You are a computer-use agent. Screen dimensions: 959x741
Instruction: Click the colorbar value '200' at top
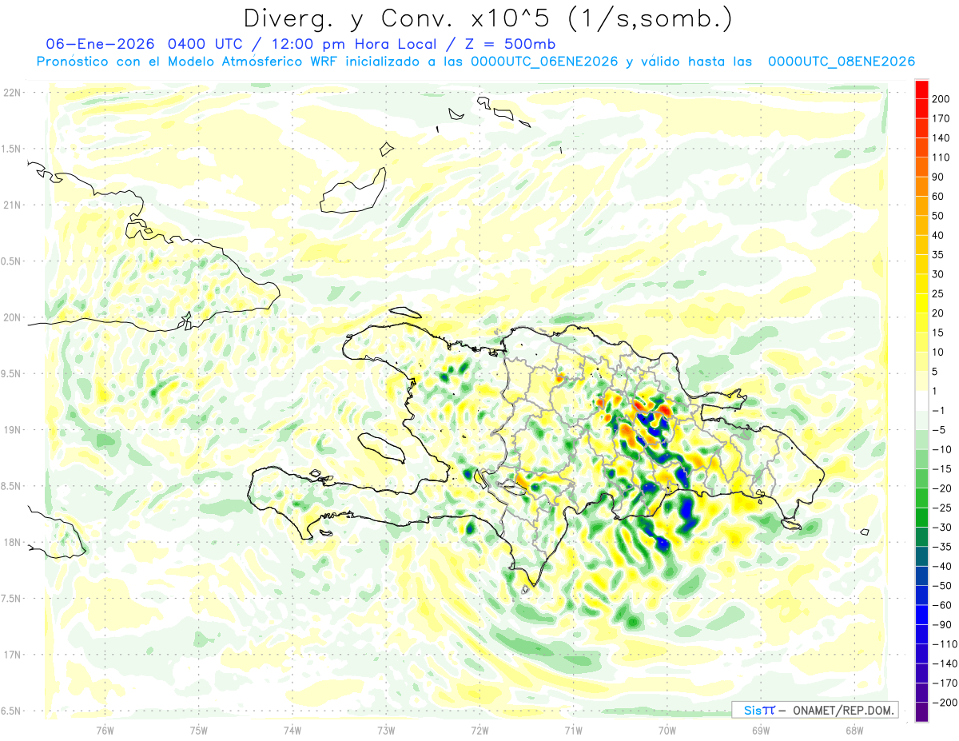[942, 99]
